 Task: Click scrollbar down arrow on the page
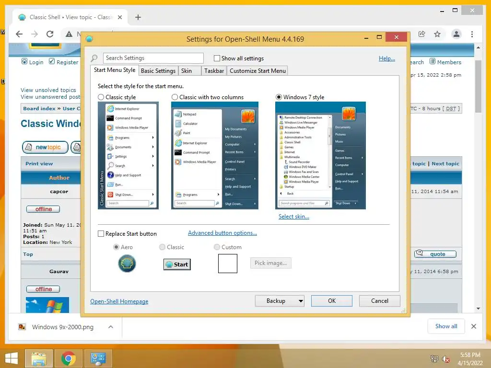(x=478, y=309)
